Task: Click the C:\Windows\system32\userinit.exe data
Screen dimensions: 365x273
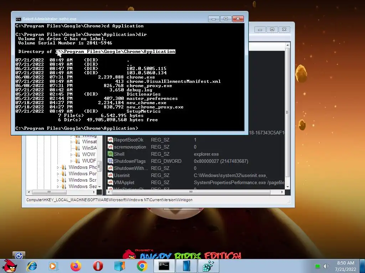Action: tap(231, 175)
